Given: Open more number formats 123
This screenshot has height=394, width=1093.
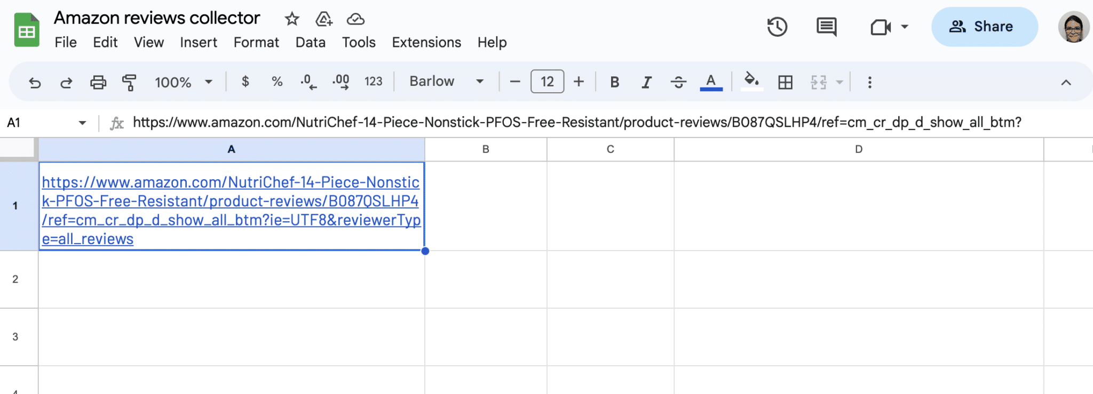Looking at the screenshot, I should tap(373, 82).
